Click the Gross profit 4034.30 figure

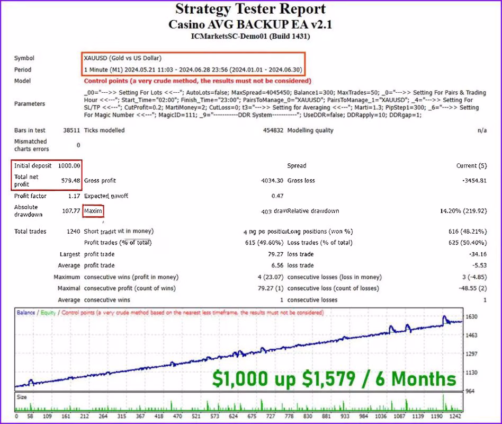(272, 181)
